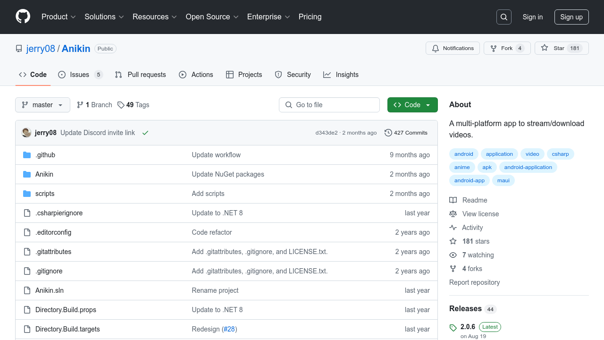This screenshot has height=340, width=604.
Task: Switch to the Actions tab
Action: (196, 75)
